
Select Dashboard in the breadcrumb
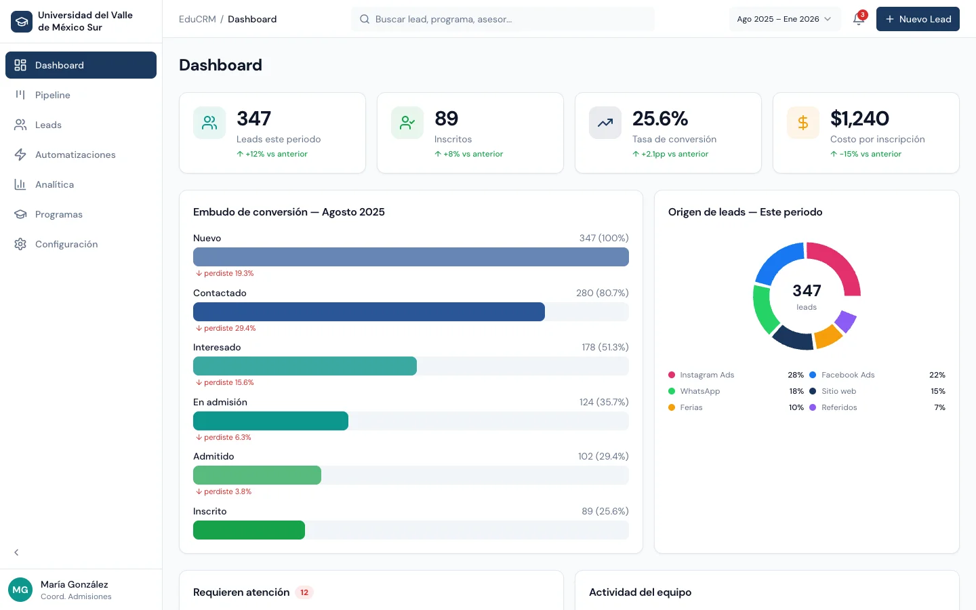(252, 19)
